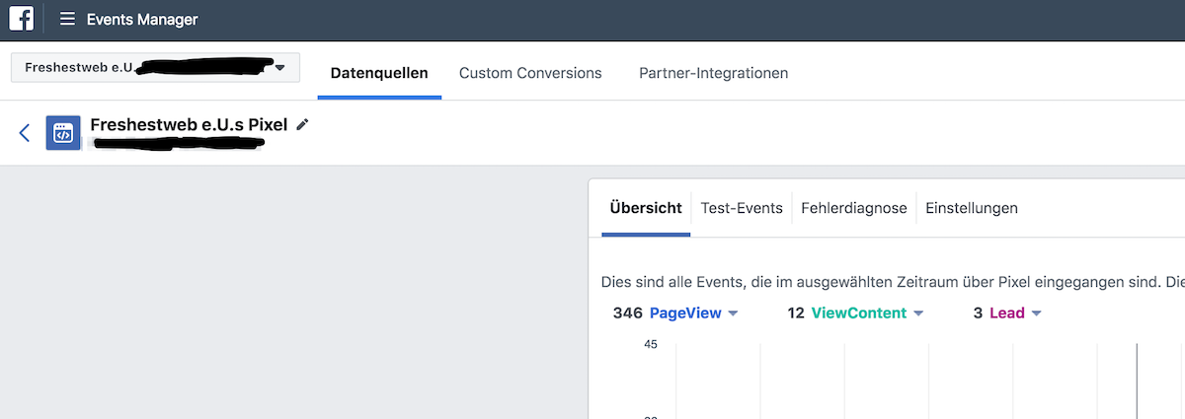Open the Fehlerdiagnose tab
The image size is (1185, 419).
854,208
